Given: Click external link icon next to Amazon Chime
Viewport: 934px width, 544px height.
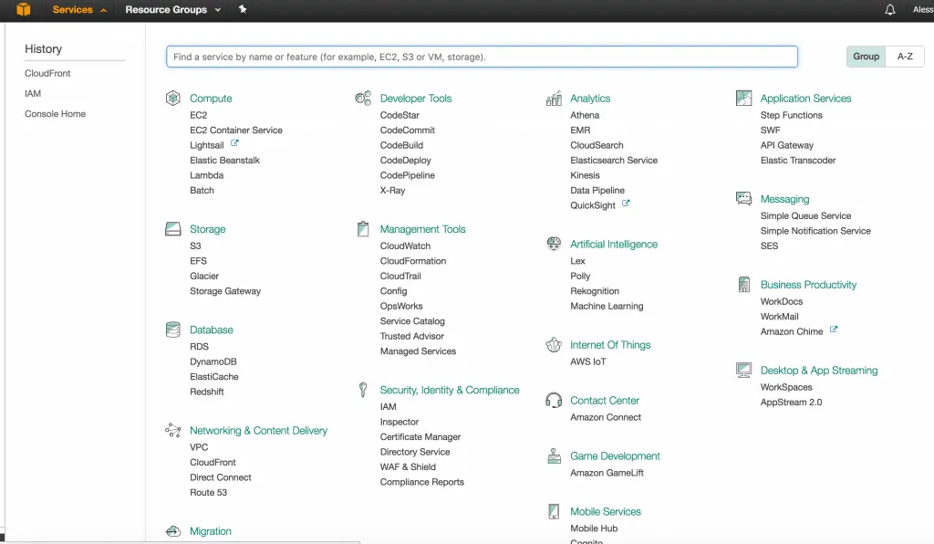Looking at the screenshot, I should [834, 330].
